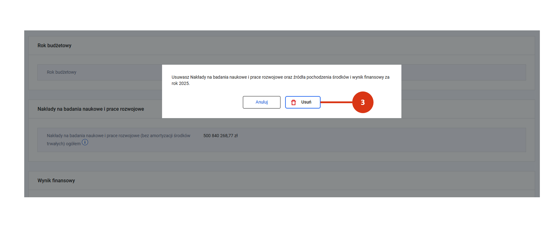560x230 pixels.
Task: Click the greyed 'Rok budżetowy' field label
Action: [62, 72]
